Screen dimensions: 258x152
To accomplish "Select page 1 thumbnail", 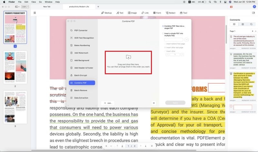I will (x=15, y=27).
